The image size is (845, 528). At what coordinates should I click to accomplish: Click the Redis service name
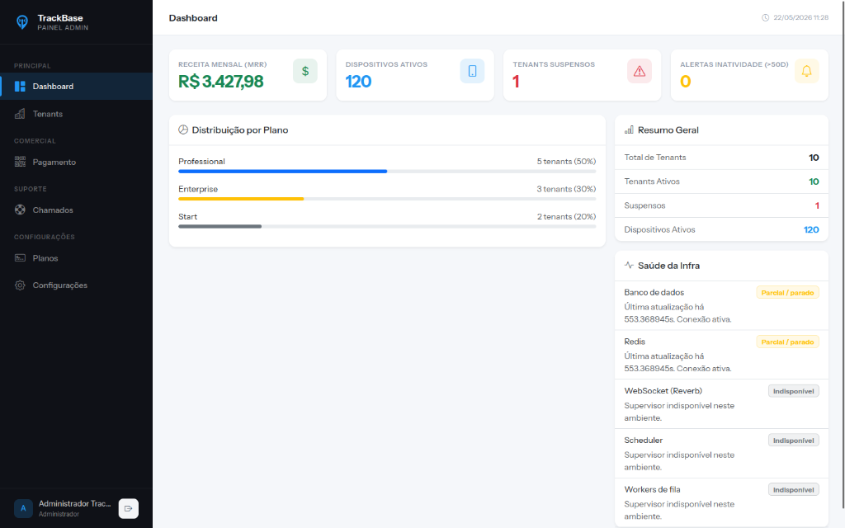[635, 342]
